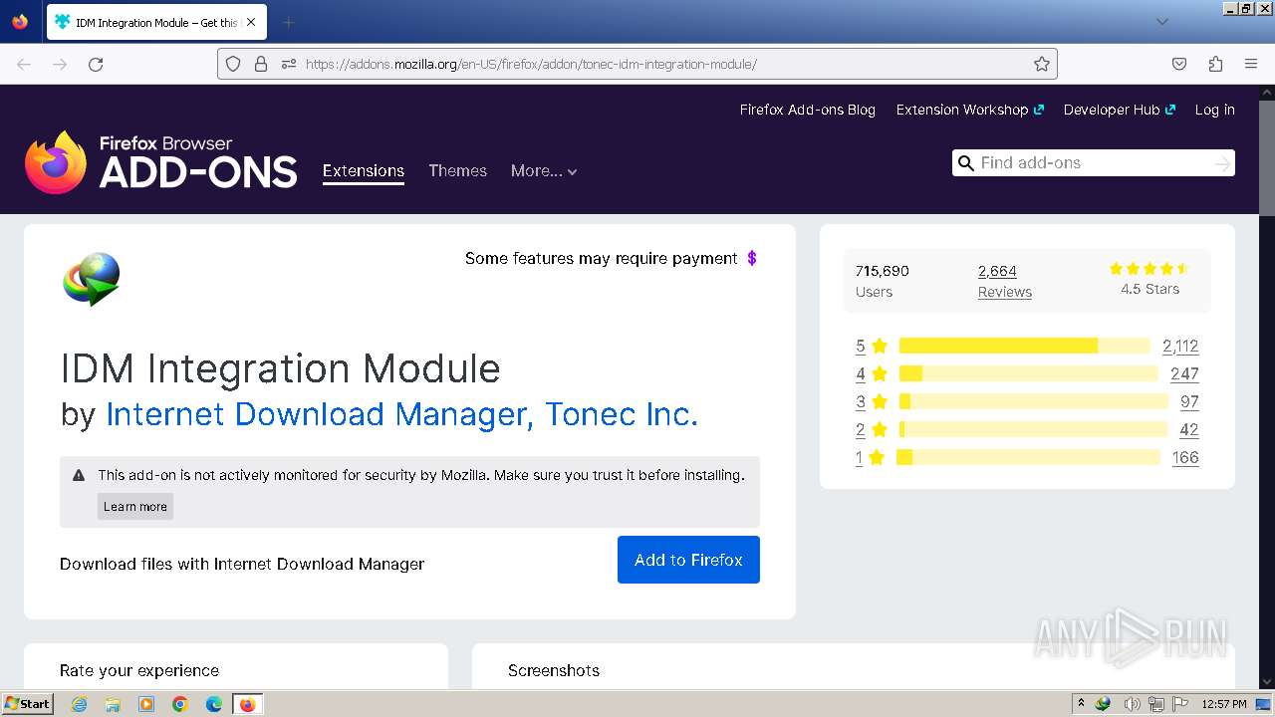Click the address bar URL
This screenshot has width=1275, height=717.
point(531,64)
